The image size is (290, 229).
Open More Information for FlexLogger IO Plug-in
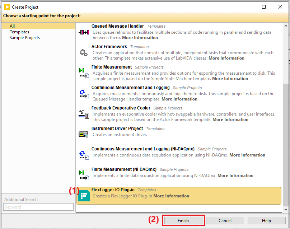[x=171, y=196]
